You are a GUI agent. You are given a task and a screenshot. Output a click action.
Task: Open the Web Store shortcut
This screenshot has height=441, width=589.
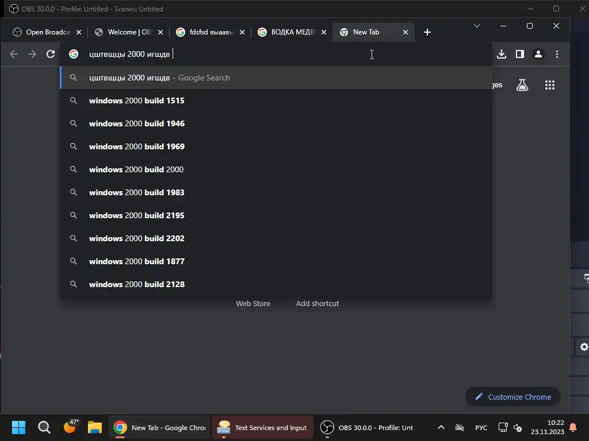tap(253, 303)
